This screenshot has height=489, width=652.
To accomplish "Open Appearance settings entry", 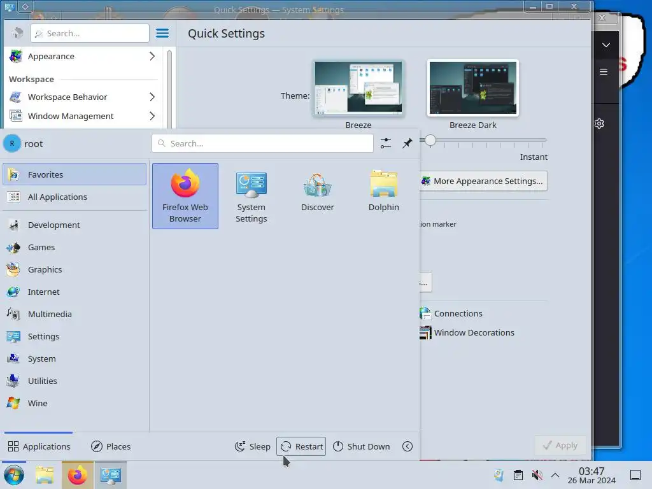I will pos(83,56).
